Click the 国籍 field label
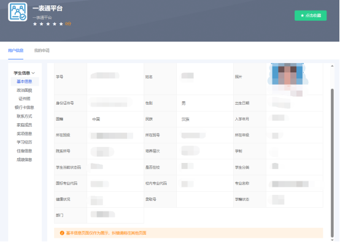 tap(60, 119)
